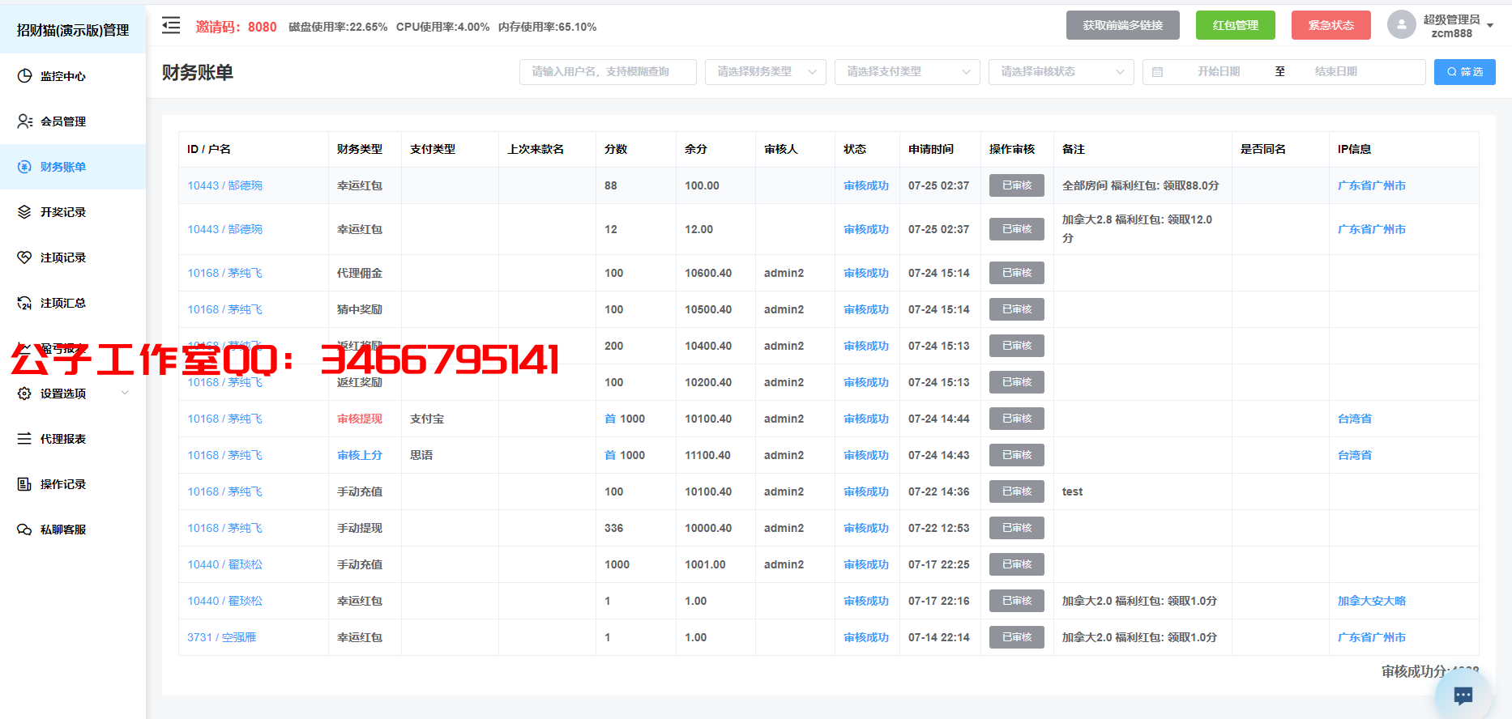Open the 请选择审核状态 dropdown
Image resolution: width=1512 pixels, height=719 pixels.
(1061, 72)
